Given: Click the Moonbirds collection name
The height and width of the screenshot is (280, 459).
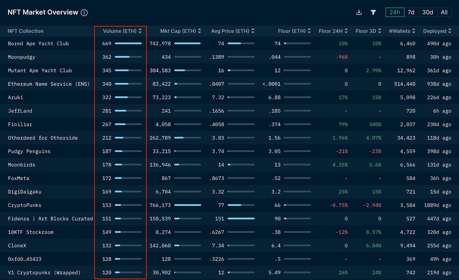Looking at the screenshot, I should point(22,165).
